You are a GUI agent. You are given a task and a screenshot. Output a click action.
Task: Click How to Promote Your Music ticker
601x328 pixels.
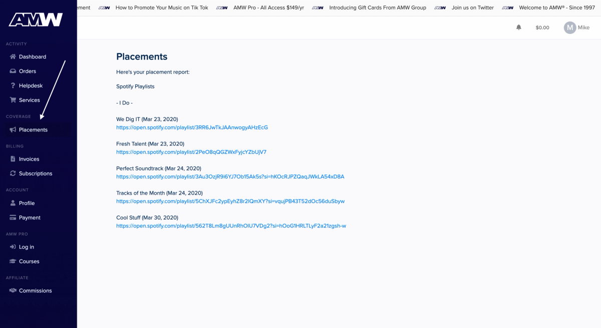tap(162, 7)
